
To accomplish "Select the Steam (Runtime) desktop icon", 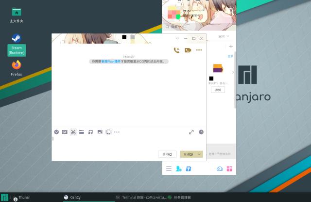I will tap(17, 45).
